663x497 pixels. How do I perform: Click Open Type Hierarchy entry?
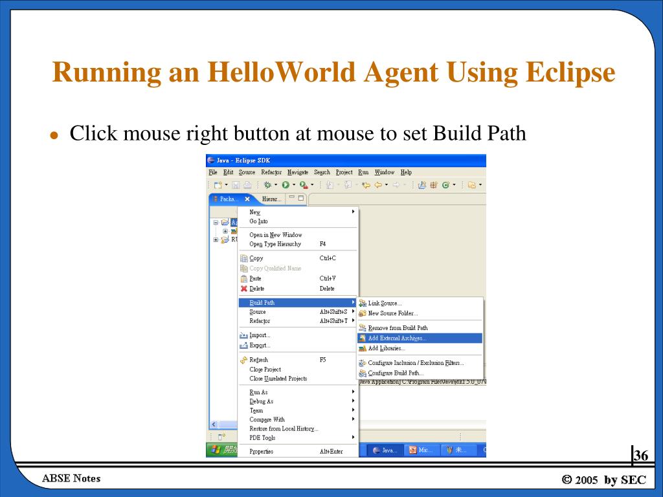point(298,244)
